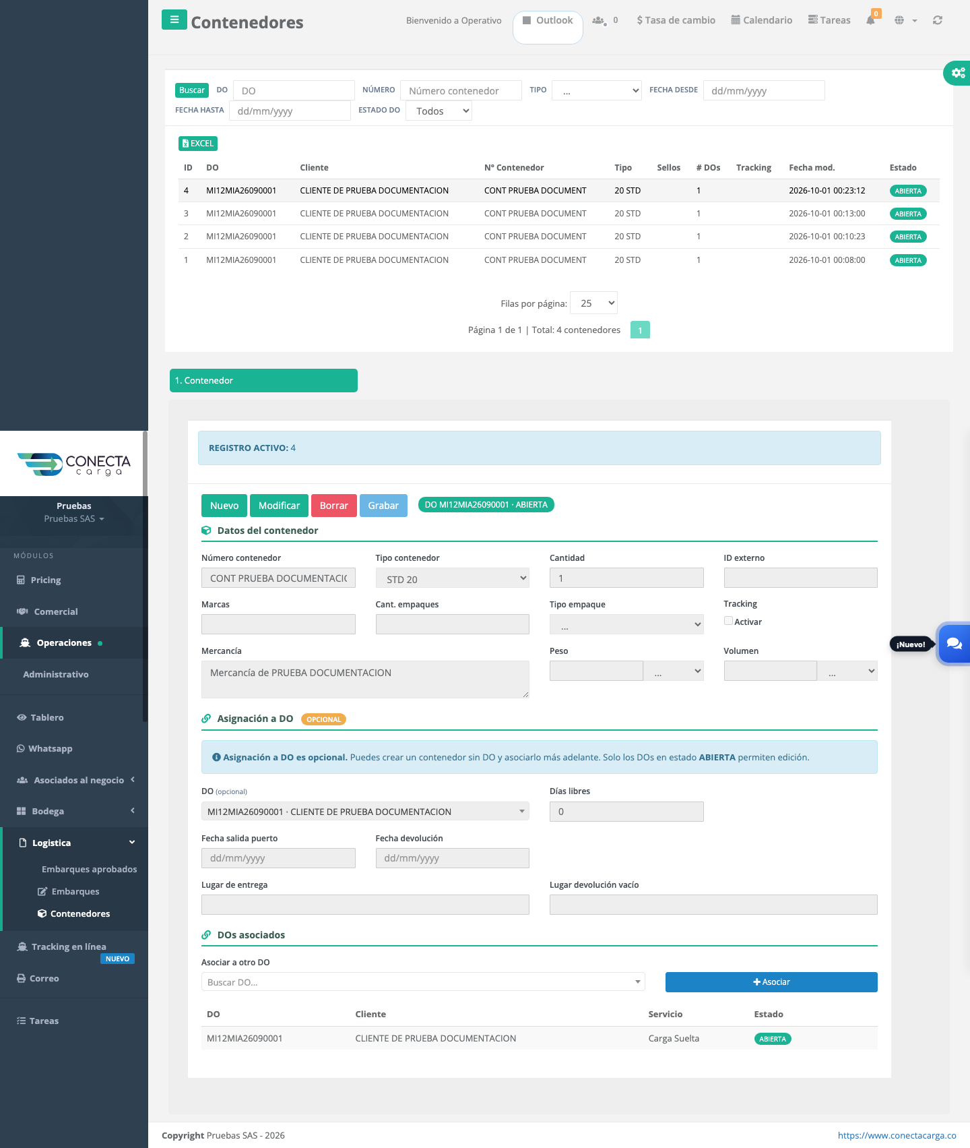
Task: Expand the Bodega menu
Action: click(x=74, y=811)
